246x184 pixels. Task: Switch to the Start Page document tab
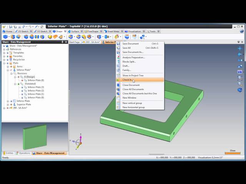click(74, 42)
